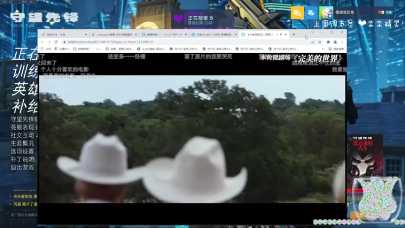This screenshot has width=405, height=228.
Task: Mute the audio icon on the active tab
Action: (x=281, y=34)
